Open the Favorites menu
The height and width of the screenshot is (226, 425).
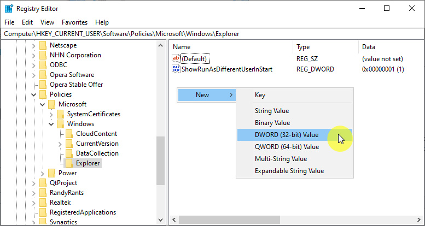tap(74, 22)
